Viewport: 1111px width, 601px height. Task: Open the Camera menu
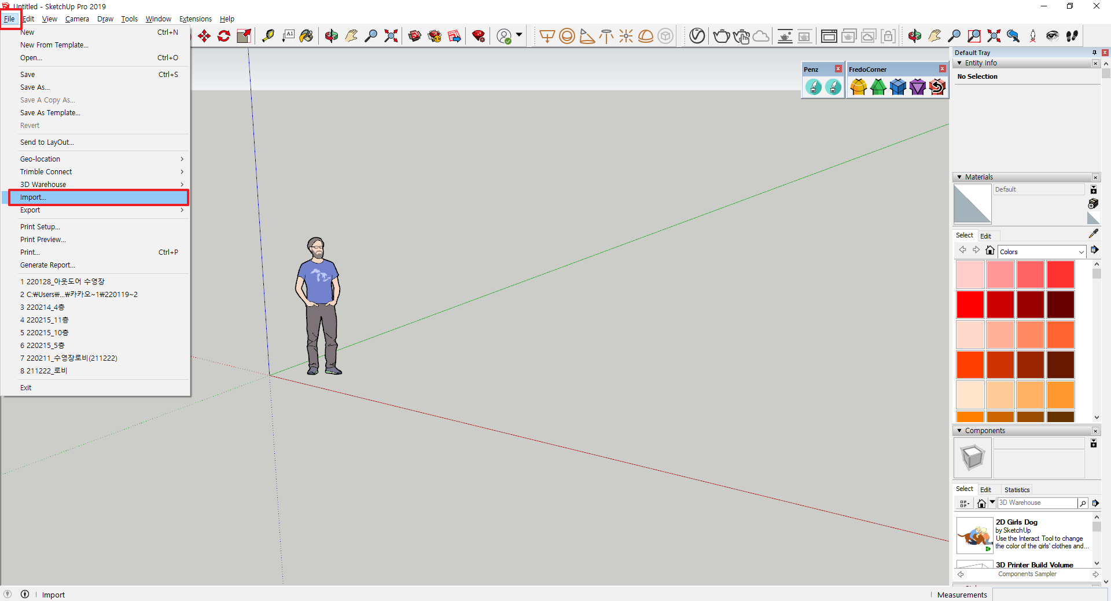point(77,19)
